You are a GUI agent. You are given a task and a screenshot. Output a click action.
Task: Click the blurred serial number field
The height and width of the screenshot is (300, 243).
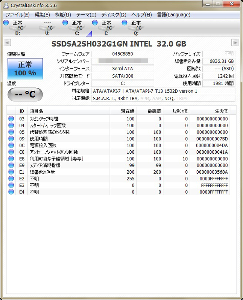click(x=123, y=61)
